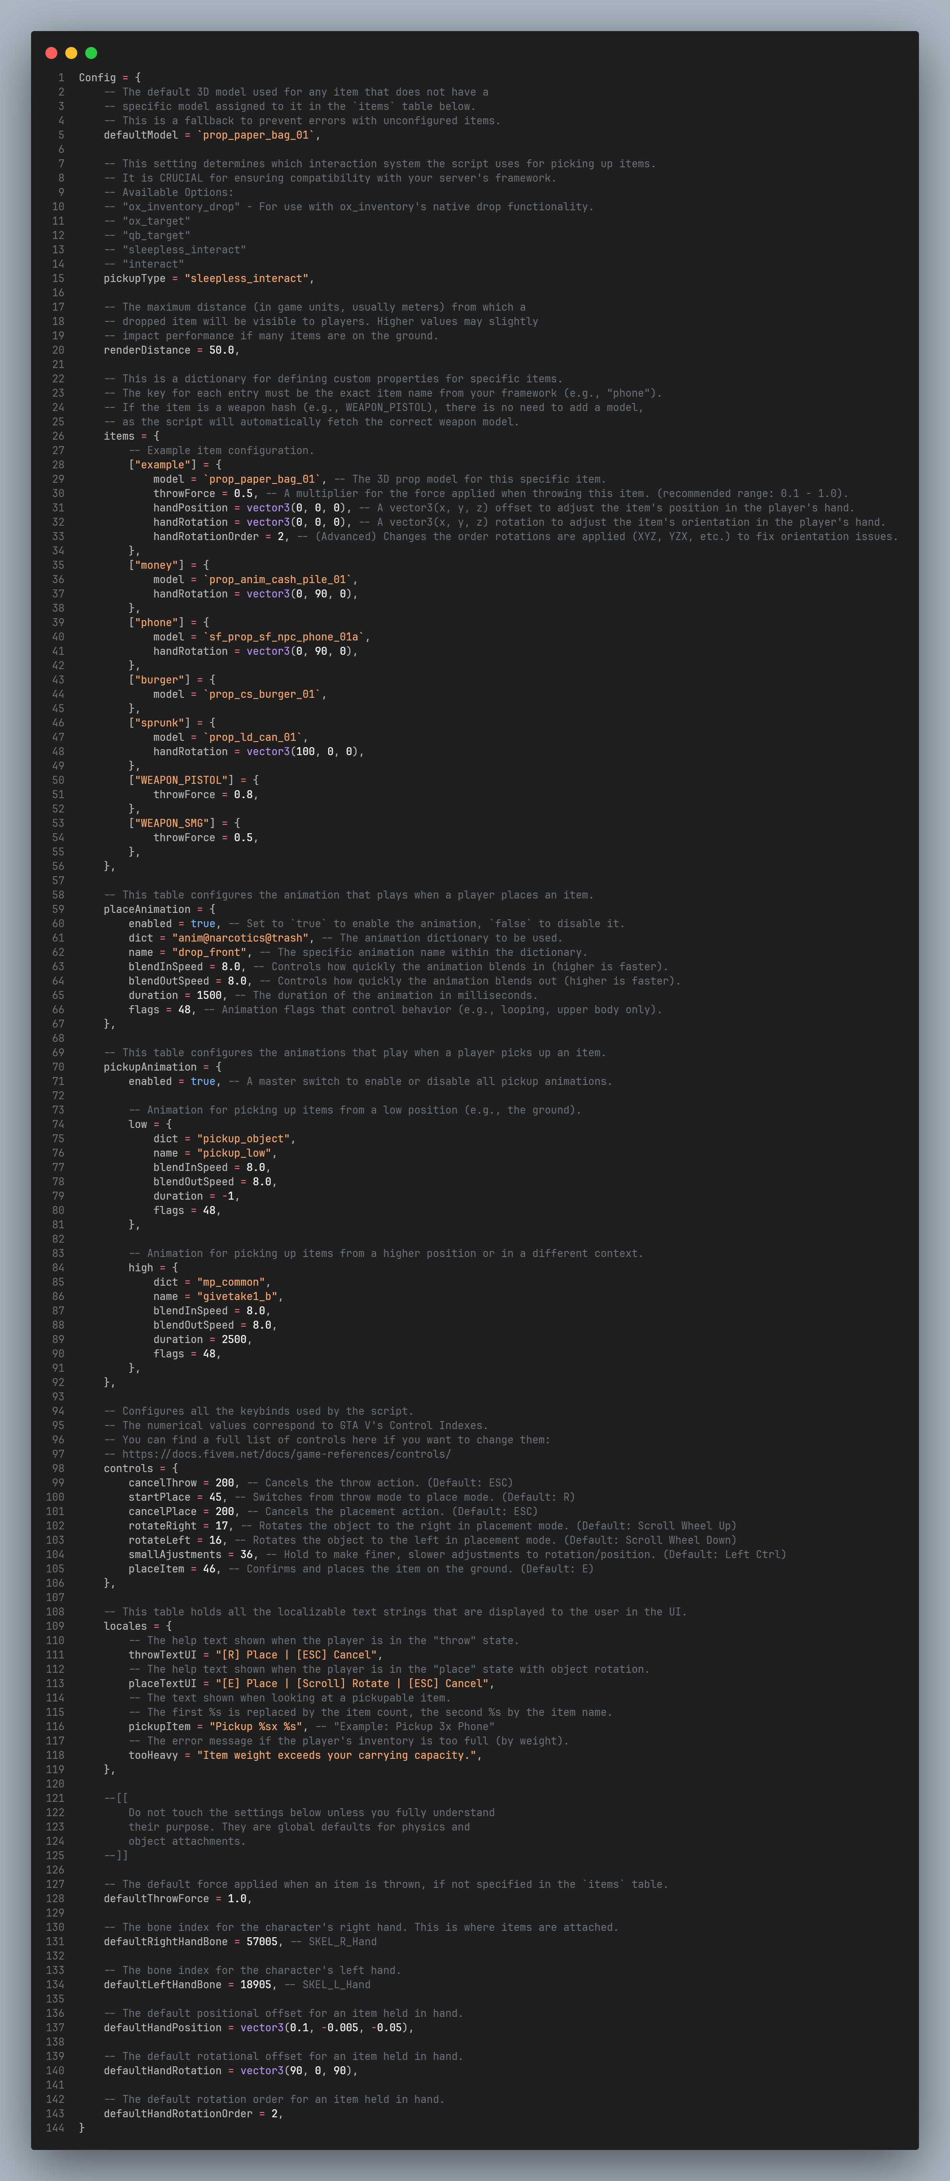
Task: Click the 'true' value on pickupAnimation enabled
Action: pos(202,1081)
